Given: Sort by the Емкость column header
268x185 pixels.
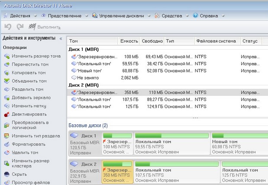Looking at the screenshot, I should [129, 41].
